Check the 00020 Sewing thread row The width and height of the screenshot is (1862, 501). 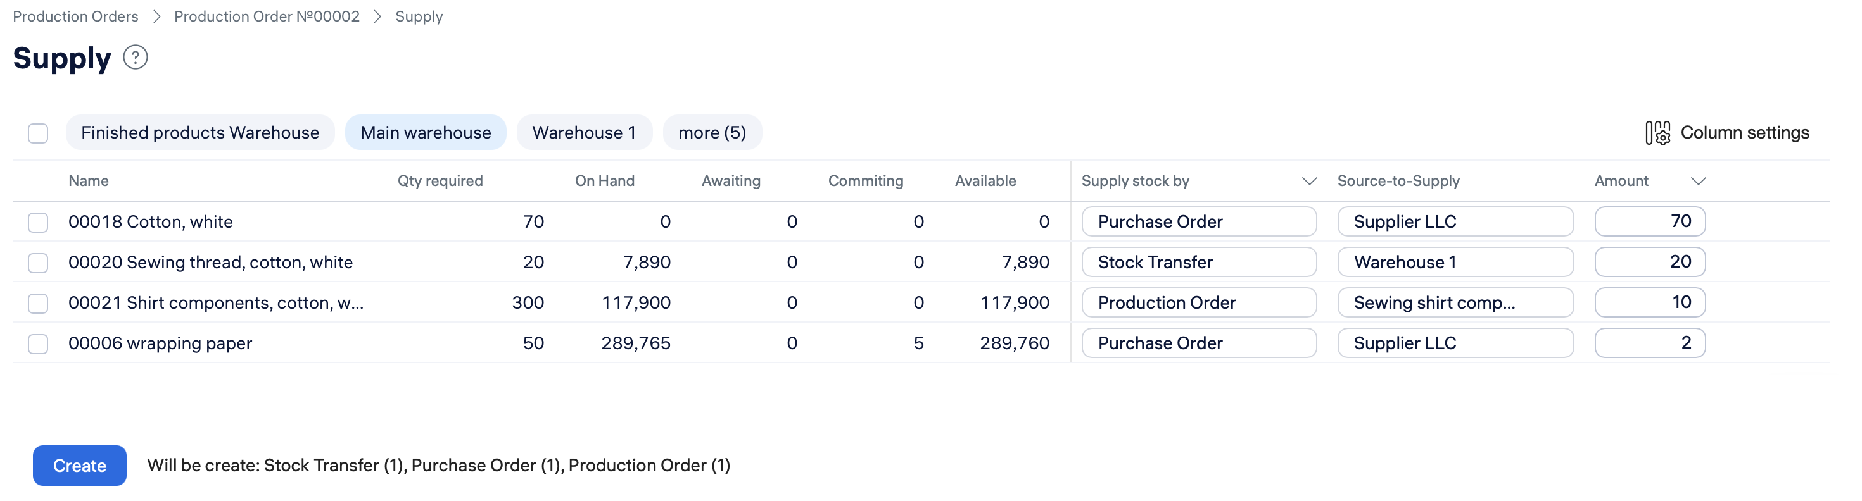(38, 262)
